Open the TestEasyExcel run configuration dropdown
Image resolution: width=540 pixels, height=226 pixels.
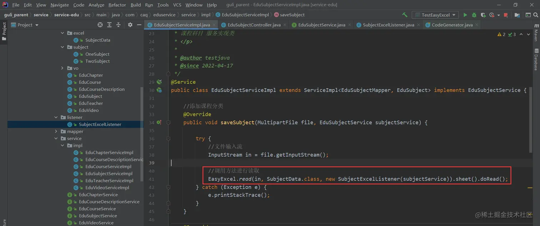[x=435, y=15]
